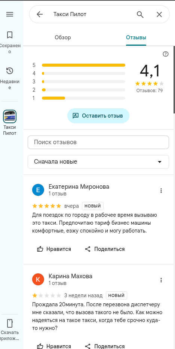Image resolution: width=175 pixels, height=349 pixels.
Task: Open options menu for Екатерина Миронова's review
Action: (161, 191)
